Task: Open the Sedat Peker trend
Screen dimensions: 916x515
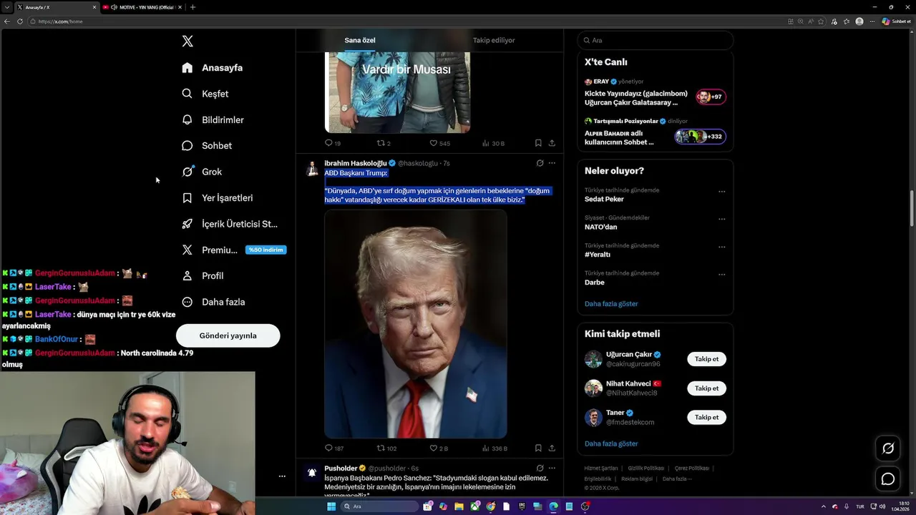Action: [604, 200]
